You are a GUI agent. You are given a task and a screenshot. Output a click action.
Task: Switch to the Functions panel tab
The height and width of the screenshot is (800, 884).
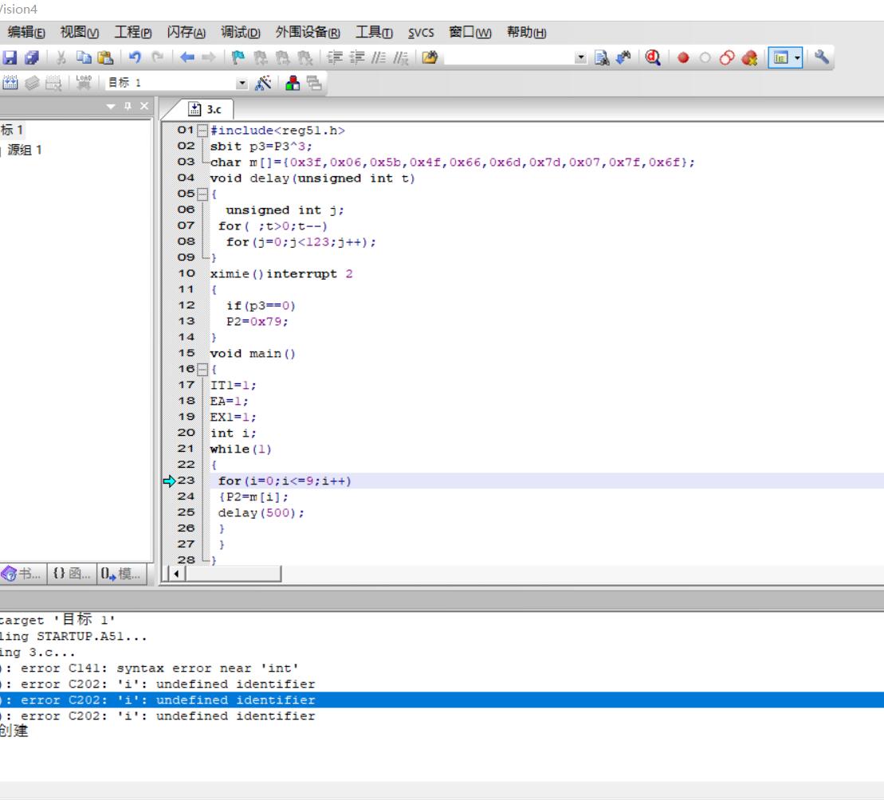coord(72,574)
